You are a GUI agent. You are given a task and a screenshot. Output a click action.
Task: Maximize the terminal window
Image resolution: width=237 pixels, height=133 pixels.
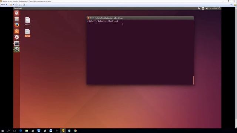[93, 18]
